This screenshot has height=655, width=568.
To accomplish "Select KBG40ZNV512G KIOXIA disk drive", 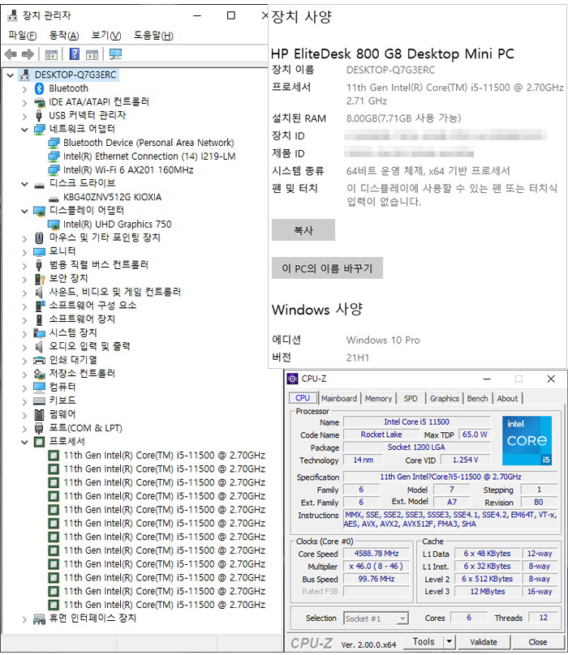I will (x=112, y=197).
